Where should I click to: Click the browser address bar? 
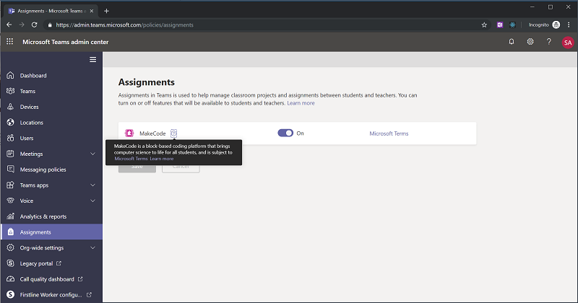(265, 25)
